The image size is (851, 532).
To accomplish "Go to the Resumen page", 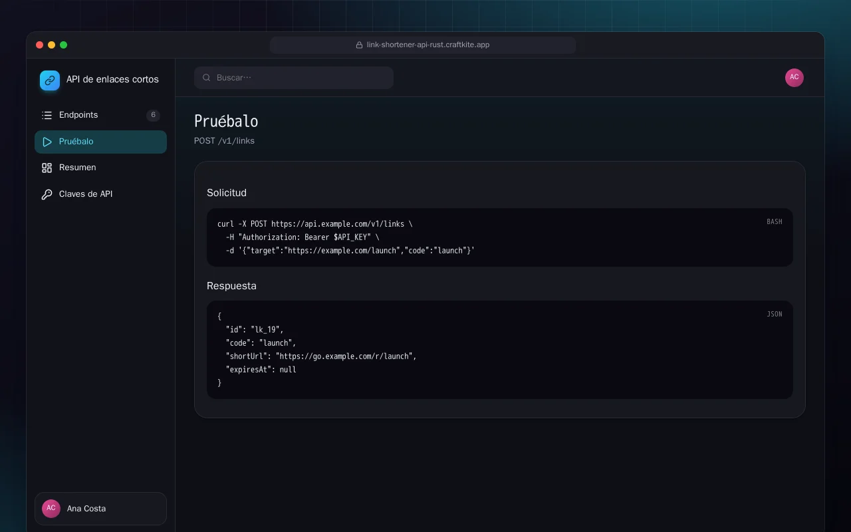I will click(100, 168).
